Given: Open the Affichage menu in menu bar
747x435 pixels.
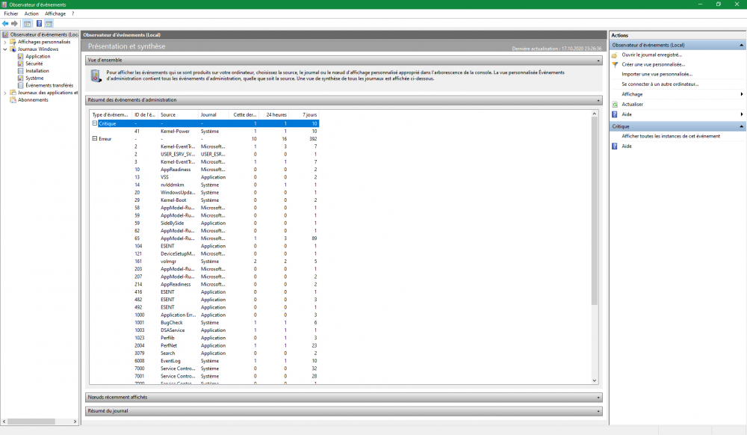Looking at the screenshot, I should pyautogui.click(x=55, y=13).
